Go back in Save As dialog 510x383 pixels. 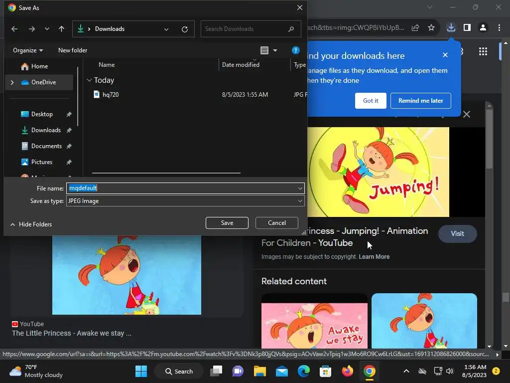coord(14,29)
